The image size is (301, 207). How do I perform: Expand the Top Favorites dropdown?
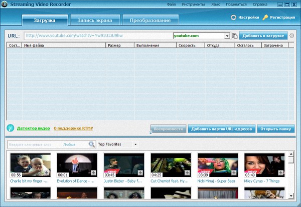135,144
